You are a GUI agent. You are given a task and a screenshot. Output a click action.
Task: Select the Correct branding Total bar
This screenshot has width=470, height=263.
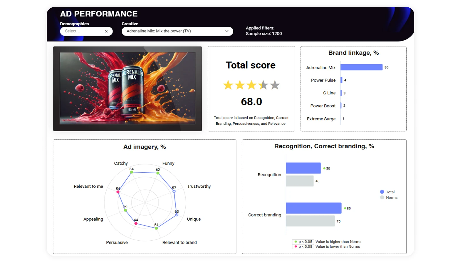pyautogui.click(x=314, y=208)
